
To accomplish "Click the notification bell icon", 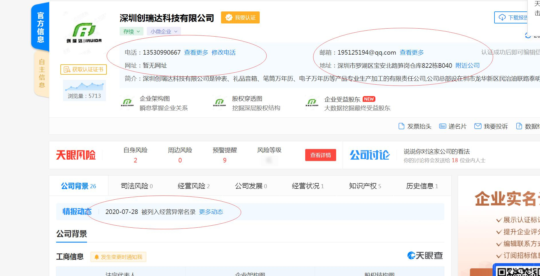I will tap(96, 257).
